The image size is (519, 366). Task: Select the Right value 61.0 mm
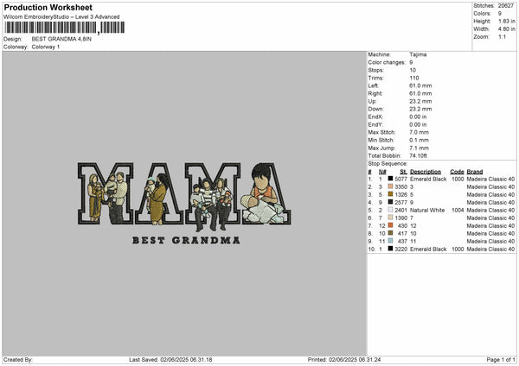click(420, 93)
